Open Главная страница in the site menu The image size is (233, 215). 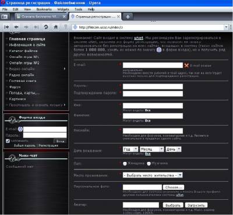coord(27,39)
